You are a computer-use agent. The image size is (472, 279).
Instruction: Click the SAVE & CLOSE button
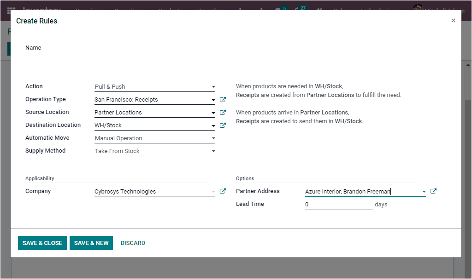[42, 243]
